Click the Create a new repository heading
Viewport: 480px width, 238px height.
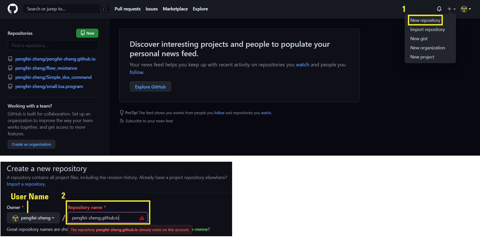[x=47, y=169]
